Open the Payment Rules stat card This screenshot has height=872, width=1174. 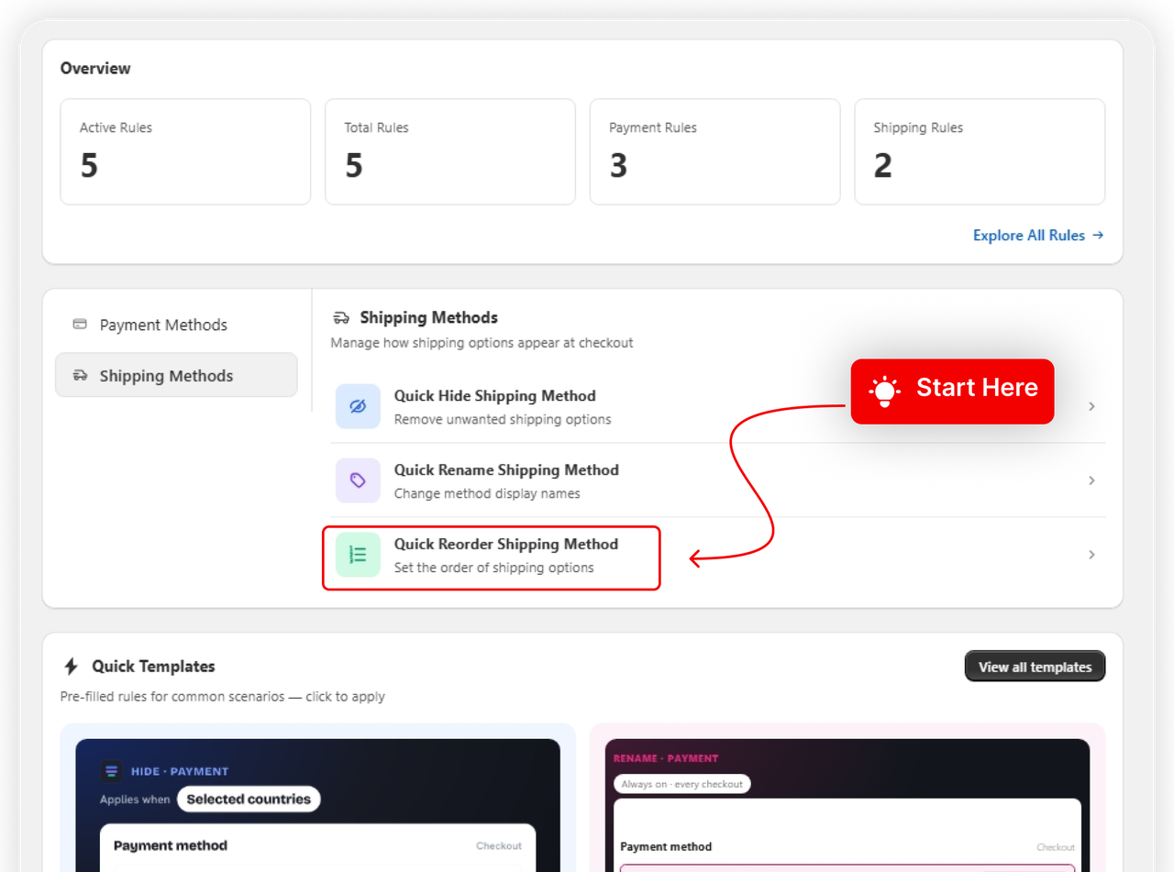[x=714, y=152]
